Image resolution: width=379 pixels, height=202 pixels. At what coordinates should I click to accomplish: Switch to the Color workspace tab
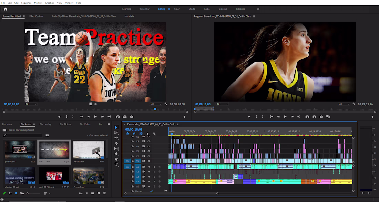[x=177, y=9]
